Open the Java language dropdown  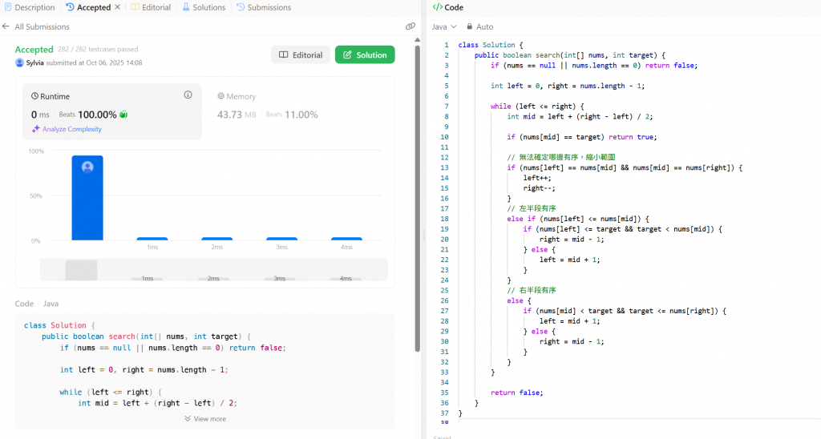tap(444, 26)
